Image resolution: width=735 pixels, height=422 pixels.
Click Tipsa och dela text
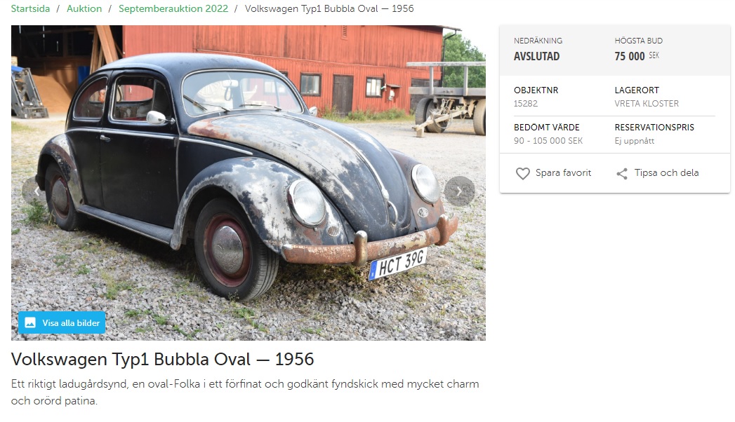click(667, 172)
